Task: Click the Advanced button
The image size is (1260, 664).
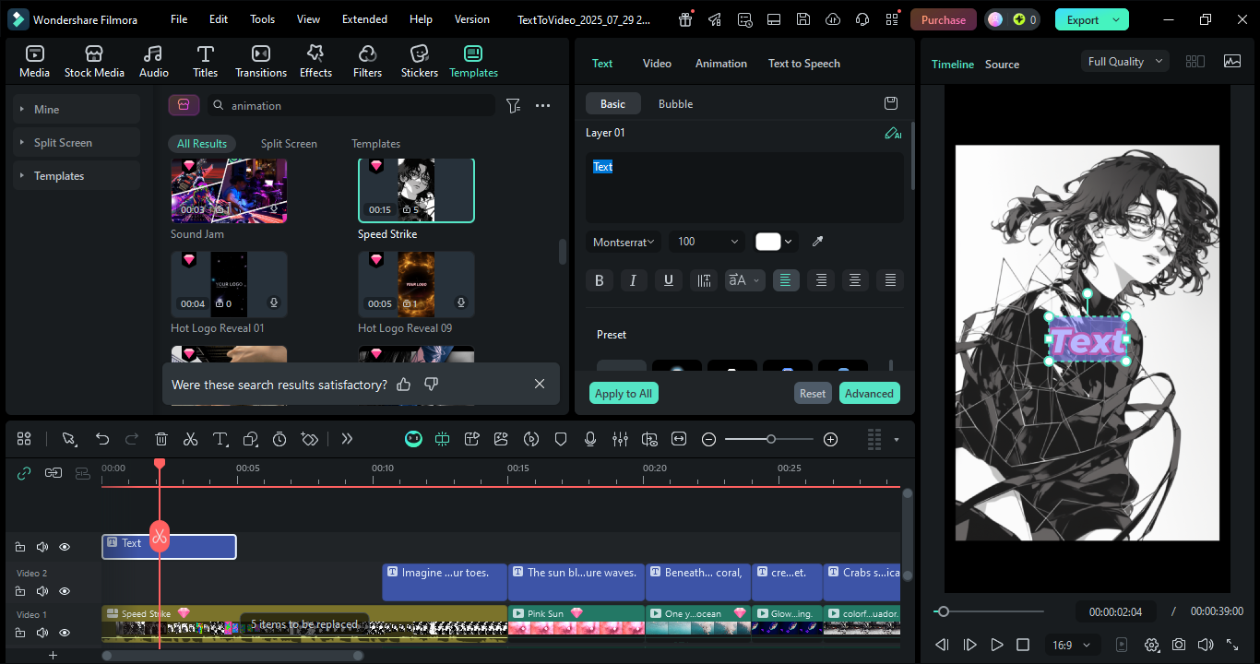Action: [x=869, y=393]
